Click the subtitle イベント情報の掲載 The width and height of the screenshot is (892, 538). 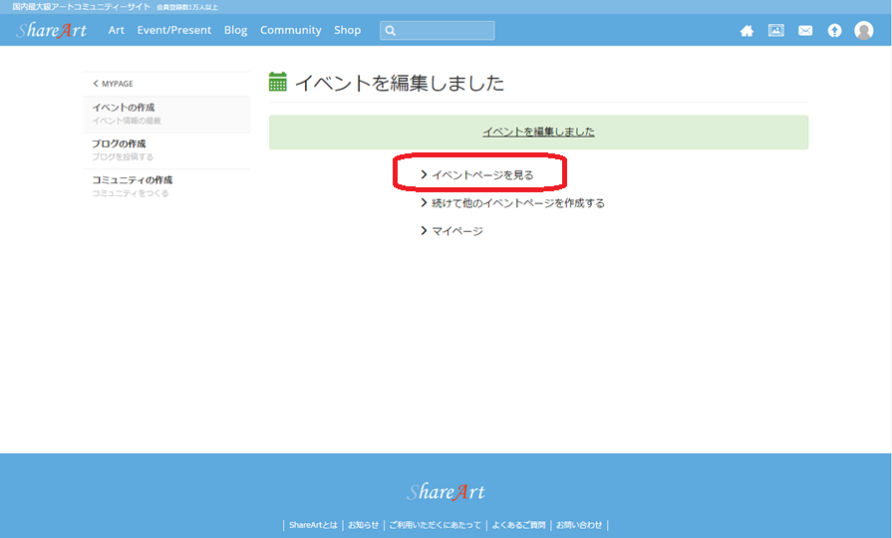[127, 121]
